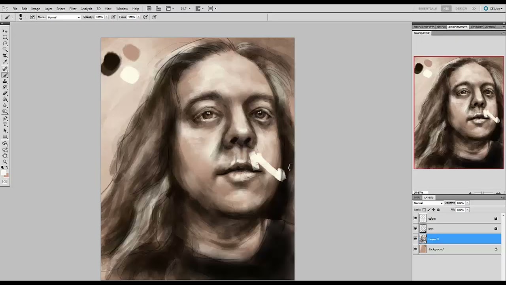This screenshot has height=285, width=506.
Task: Select the 3D Object Rotate tool
Action: (x=5, y=143)
